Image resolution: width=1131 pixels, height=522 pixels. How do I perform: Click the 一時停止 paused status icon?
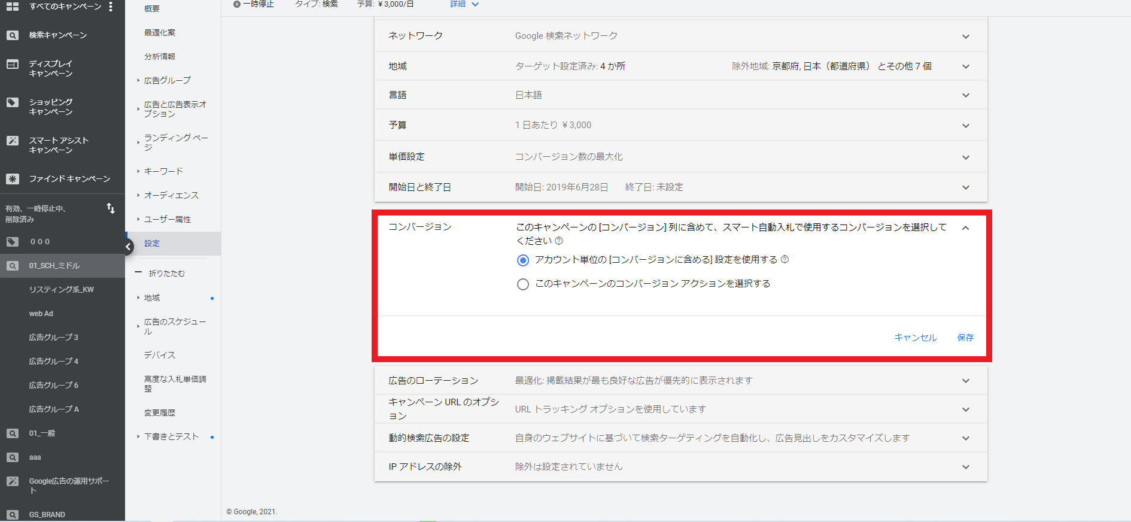[x=237, y=4]
